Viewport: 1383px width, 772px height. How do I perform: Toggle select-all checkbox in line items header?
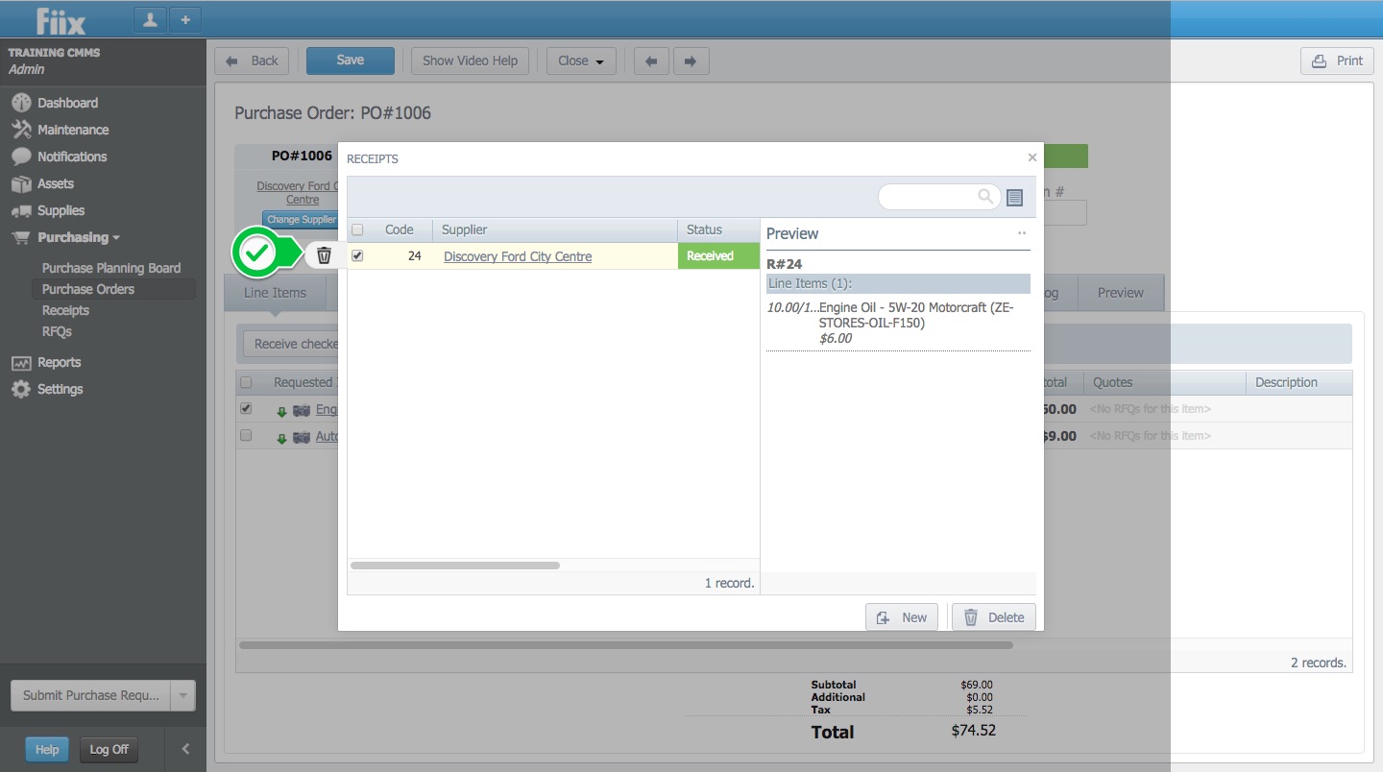point(246,382)
